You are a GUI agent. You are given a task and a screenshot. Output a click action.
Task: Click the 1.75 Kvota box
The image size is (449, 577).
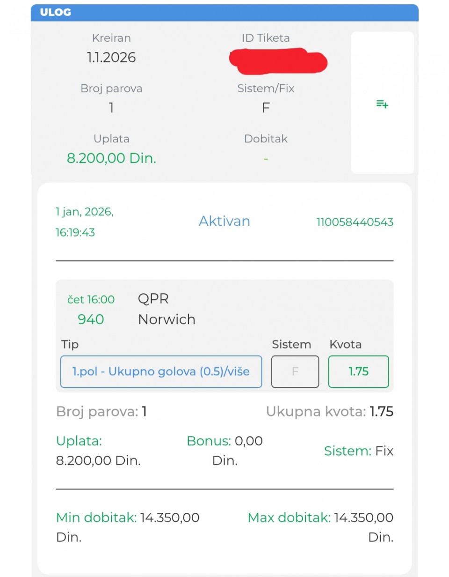(x=358, y=372)
